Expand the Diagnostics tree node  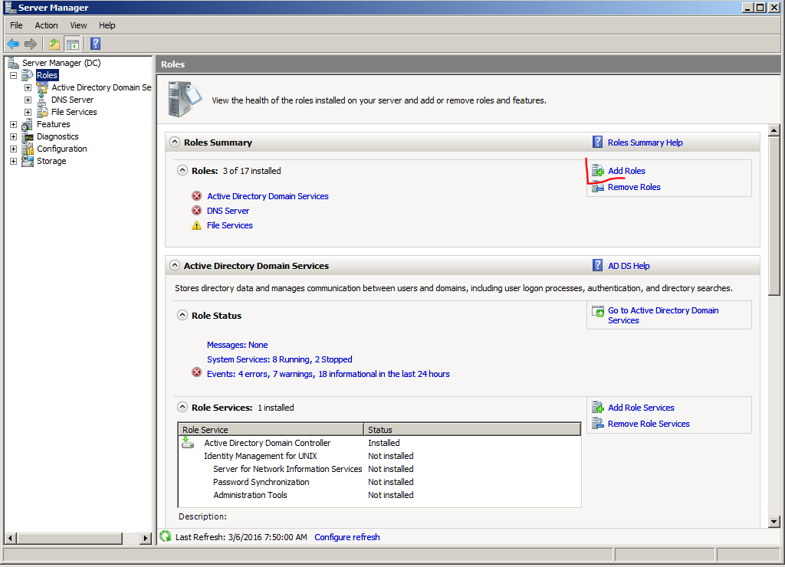coord(14,136)
